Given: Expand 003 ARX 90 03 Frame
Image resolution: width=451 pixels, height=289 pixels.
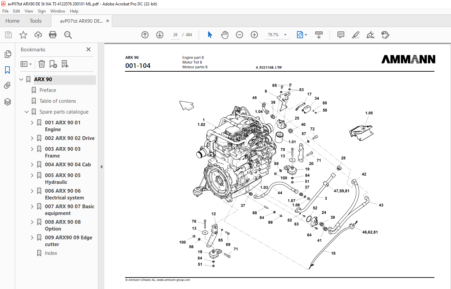Looking at the screenshot, I should [x=32, y=149].
